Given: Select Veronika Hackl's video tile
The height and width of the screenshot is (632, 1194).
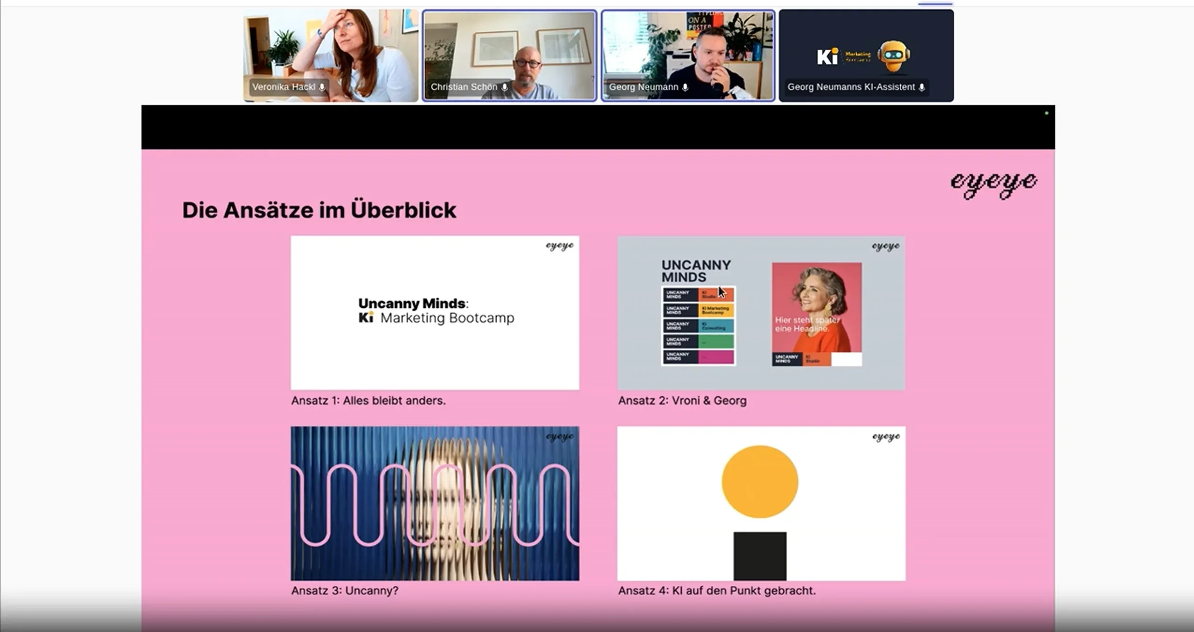Looking at the screenshot, I should (331, 56).
